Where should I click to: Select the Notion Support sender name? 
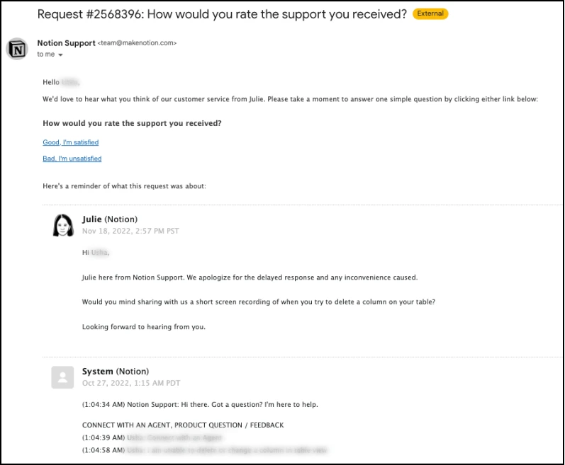pos(67,43)
